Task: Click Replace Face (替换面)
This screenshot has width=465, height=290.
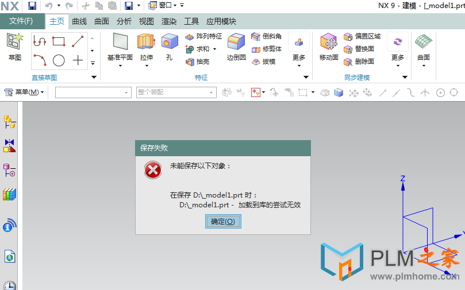Action: pos(359,49)
